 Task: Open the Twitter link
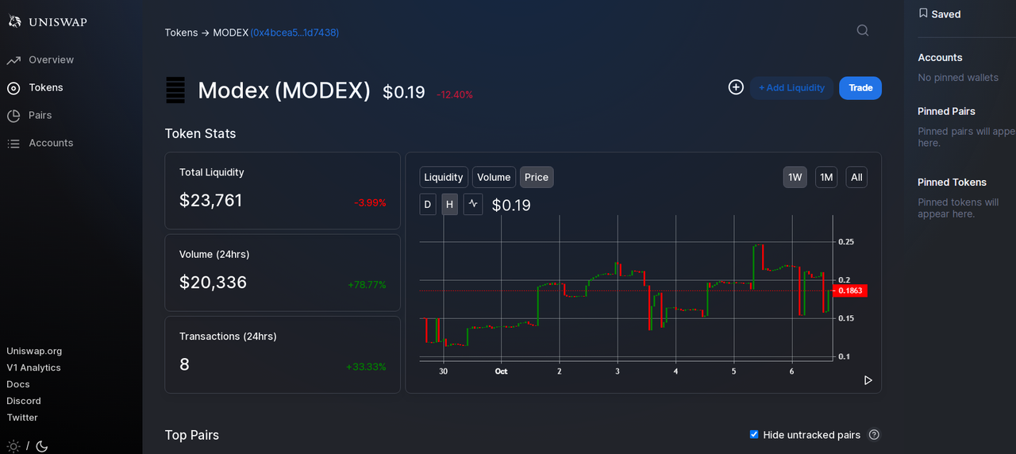point(22,417)
